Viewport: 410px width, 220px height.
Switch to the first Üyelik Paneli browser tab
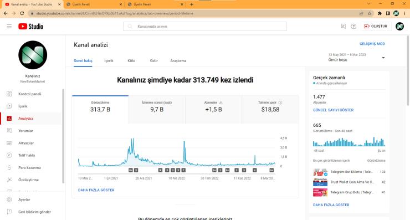94,4
